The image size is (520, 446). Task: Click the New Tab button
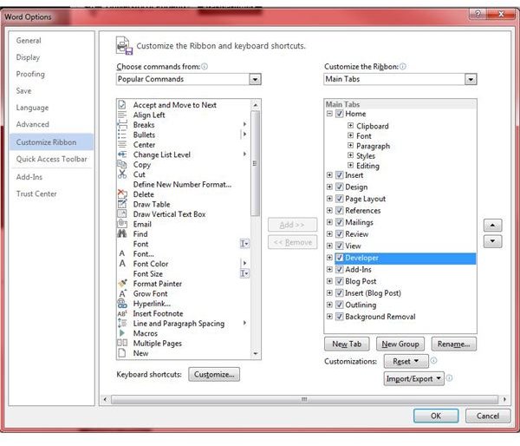click(x=347, y=344)
